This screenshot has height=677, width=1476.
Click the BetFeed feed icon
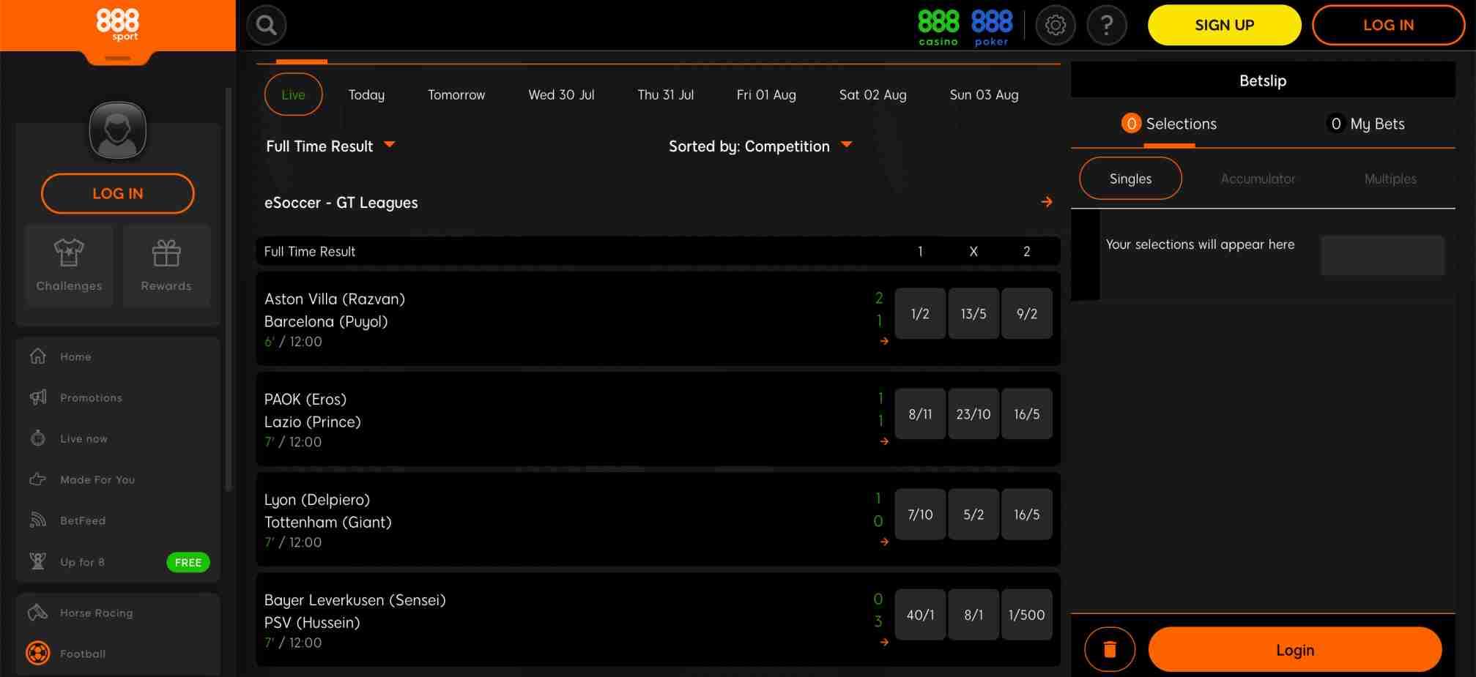[x=38, y=520]
